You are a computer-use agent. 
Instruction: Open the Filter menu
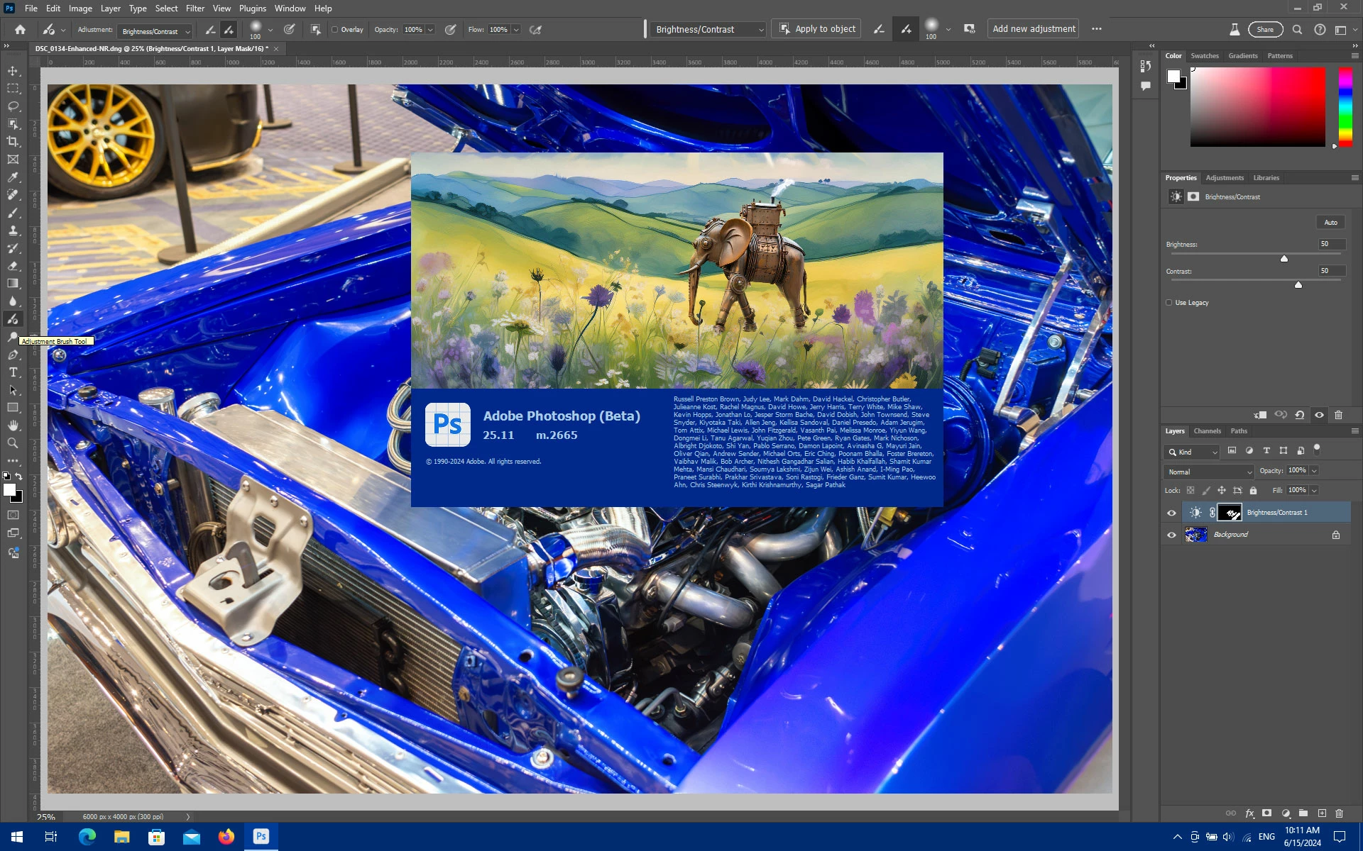[x=195, y=9]
